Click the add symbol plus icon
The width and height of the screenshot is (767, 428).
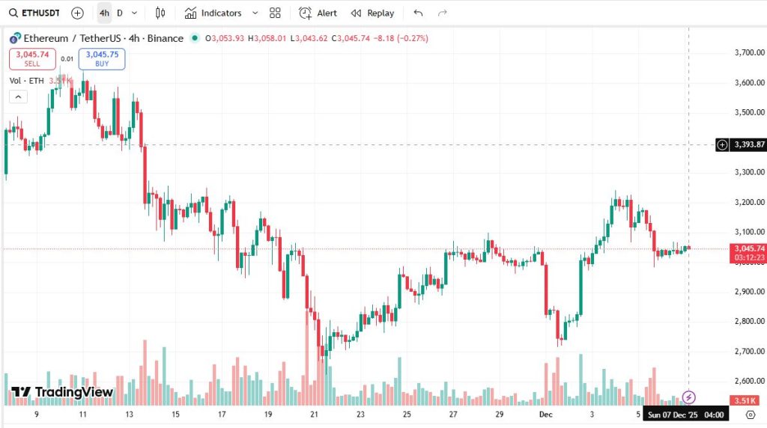[x=77, y=13]
